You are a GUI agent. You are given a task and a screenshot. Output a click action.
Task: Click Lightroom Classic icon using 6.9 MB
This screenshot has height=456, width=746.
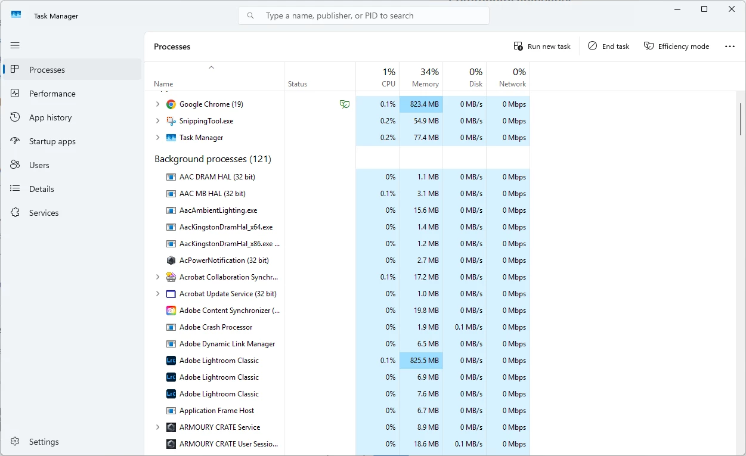171,377
